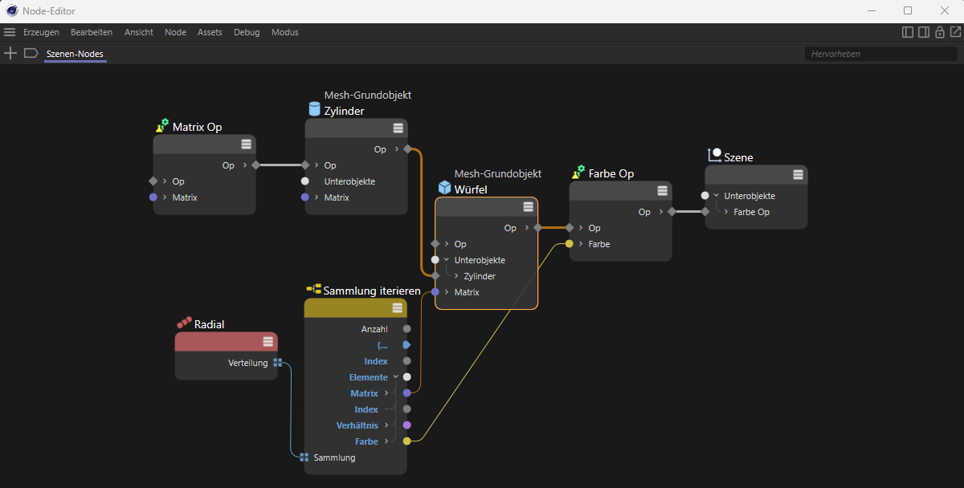Open the Modus menu
This screenshot has height=488, width=964.
285,32
